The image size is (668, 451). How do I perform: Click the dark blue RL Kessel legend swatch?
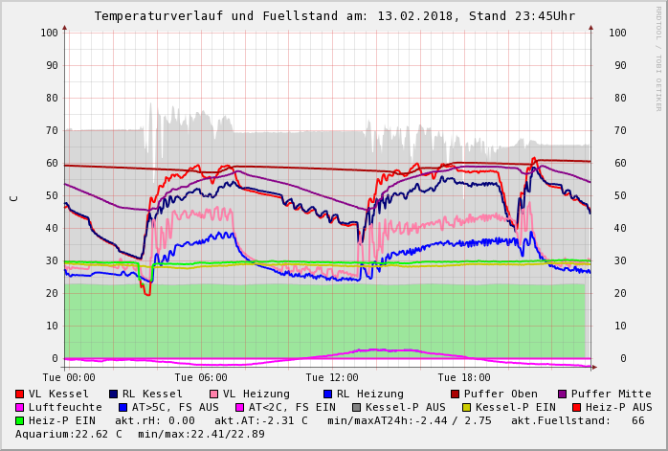[114, 394]
